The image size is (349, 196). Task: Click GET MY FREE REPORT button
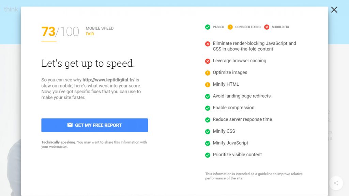tap(94, 125)
